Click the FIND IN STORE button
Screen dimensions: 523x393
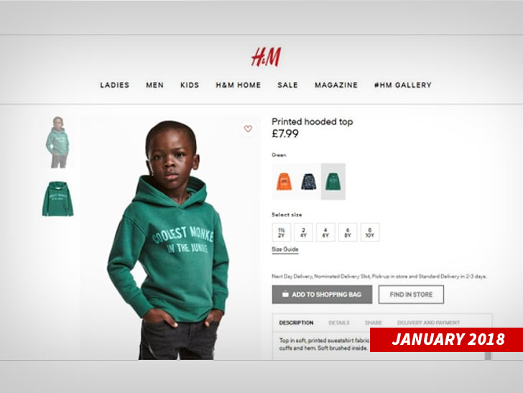pyautogui.click(x=411, y=295)
